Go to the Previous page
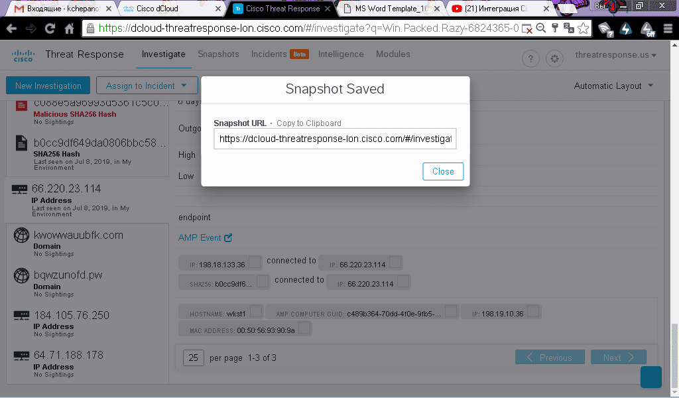679x398 pixels. [x=550, y=358]
